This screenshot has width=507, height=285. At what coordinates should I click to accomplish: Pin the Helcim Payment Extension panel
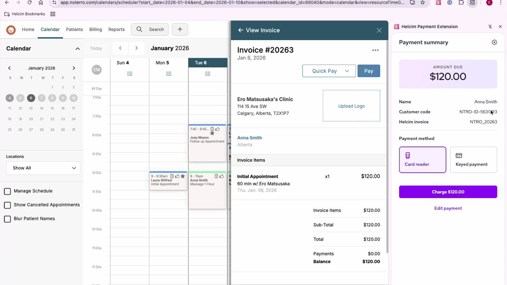[x=490, y=27]
